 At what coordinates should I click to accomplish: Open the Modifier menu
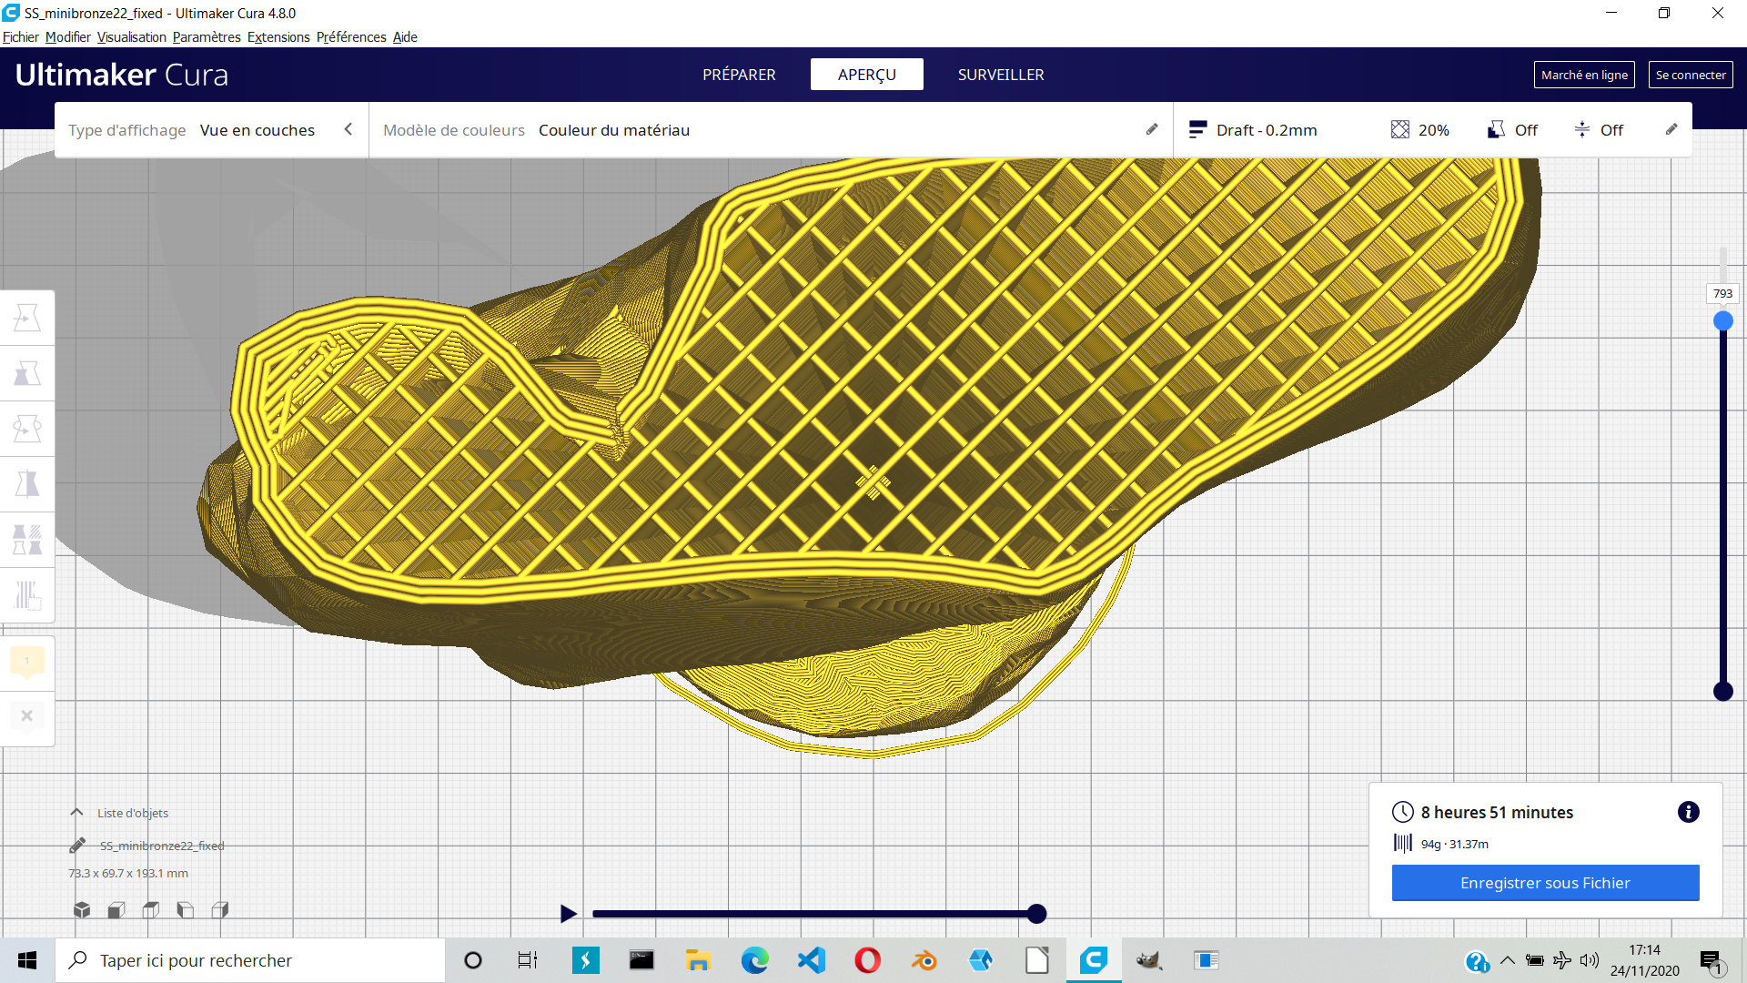coord(68,37)
